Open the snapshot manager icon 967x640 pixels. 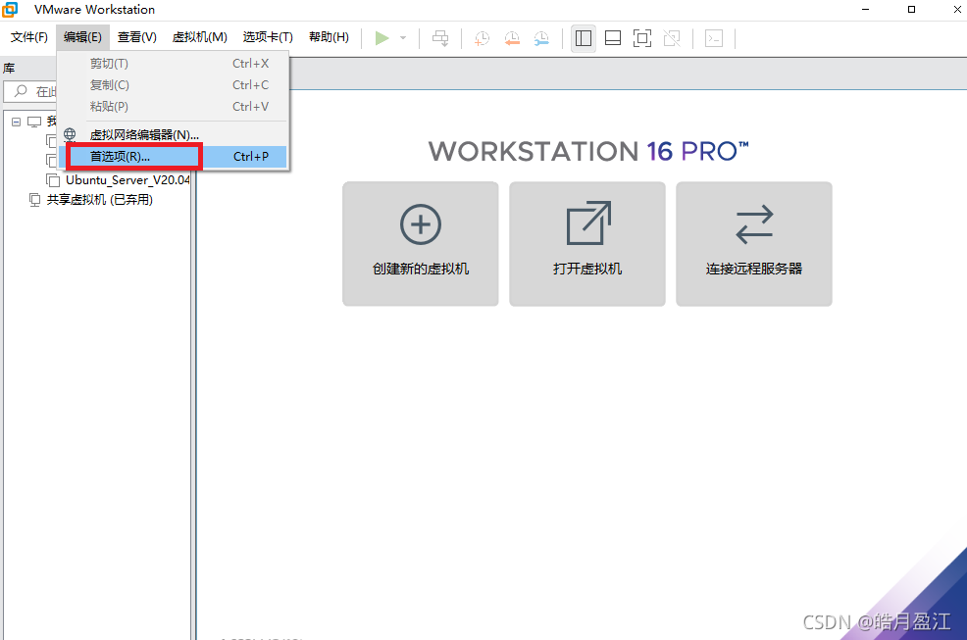(x=541, y=38)
